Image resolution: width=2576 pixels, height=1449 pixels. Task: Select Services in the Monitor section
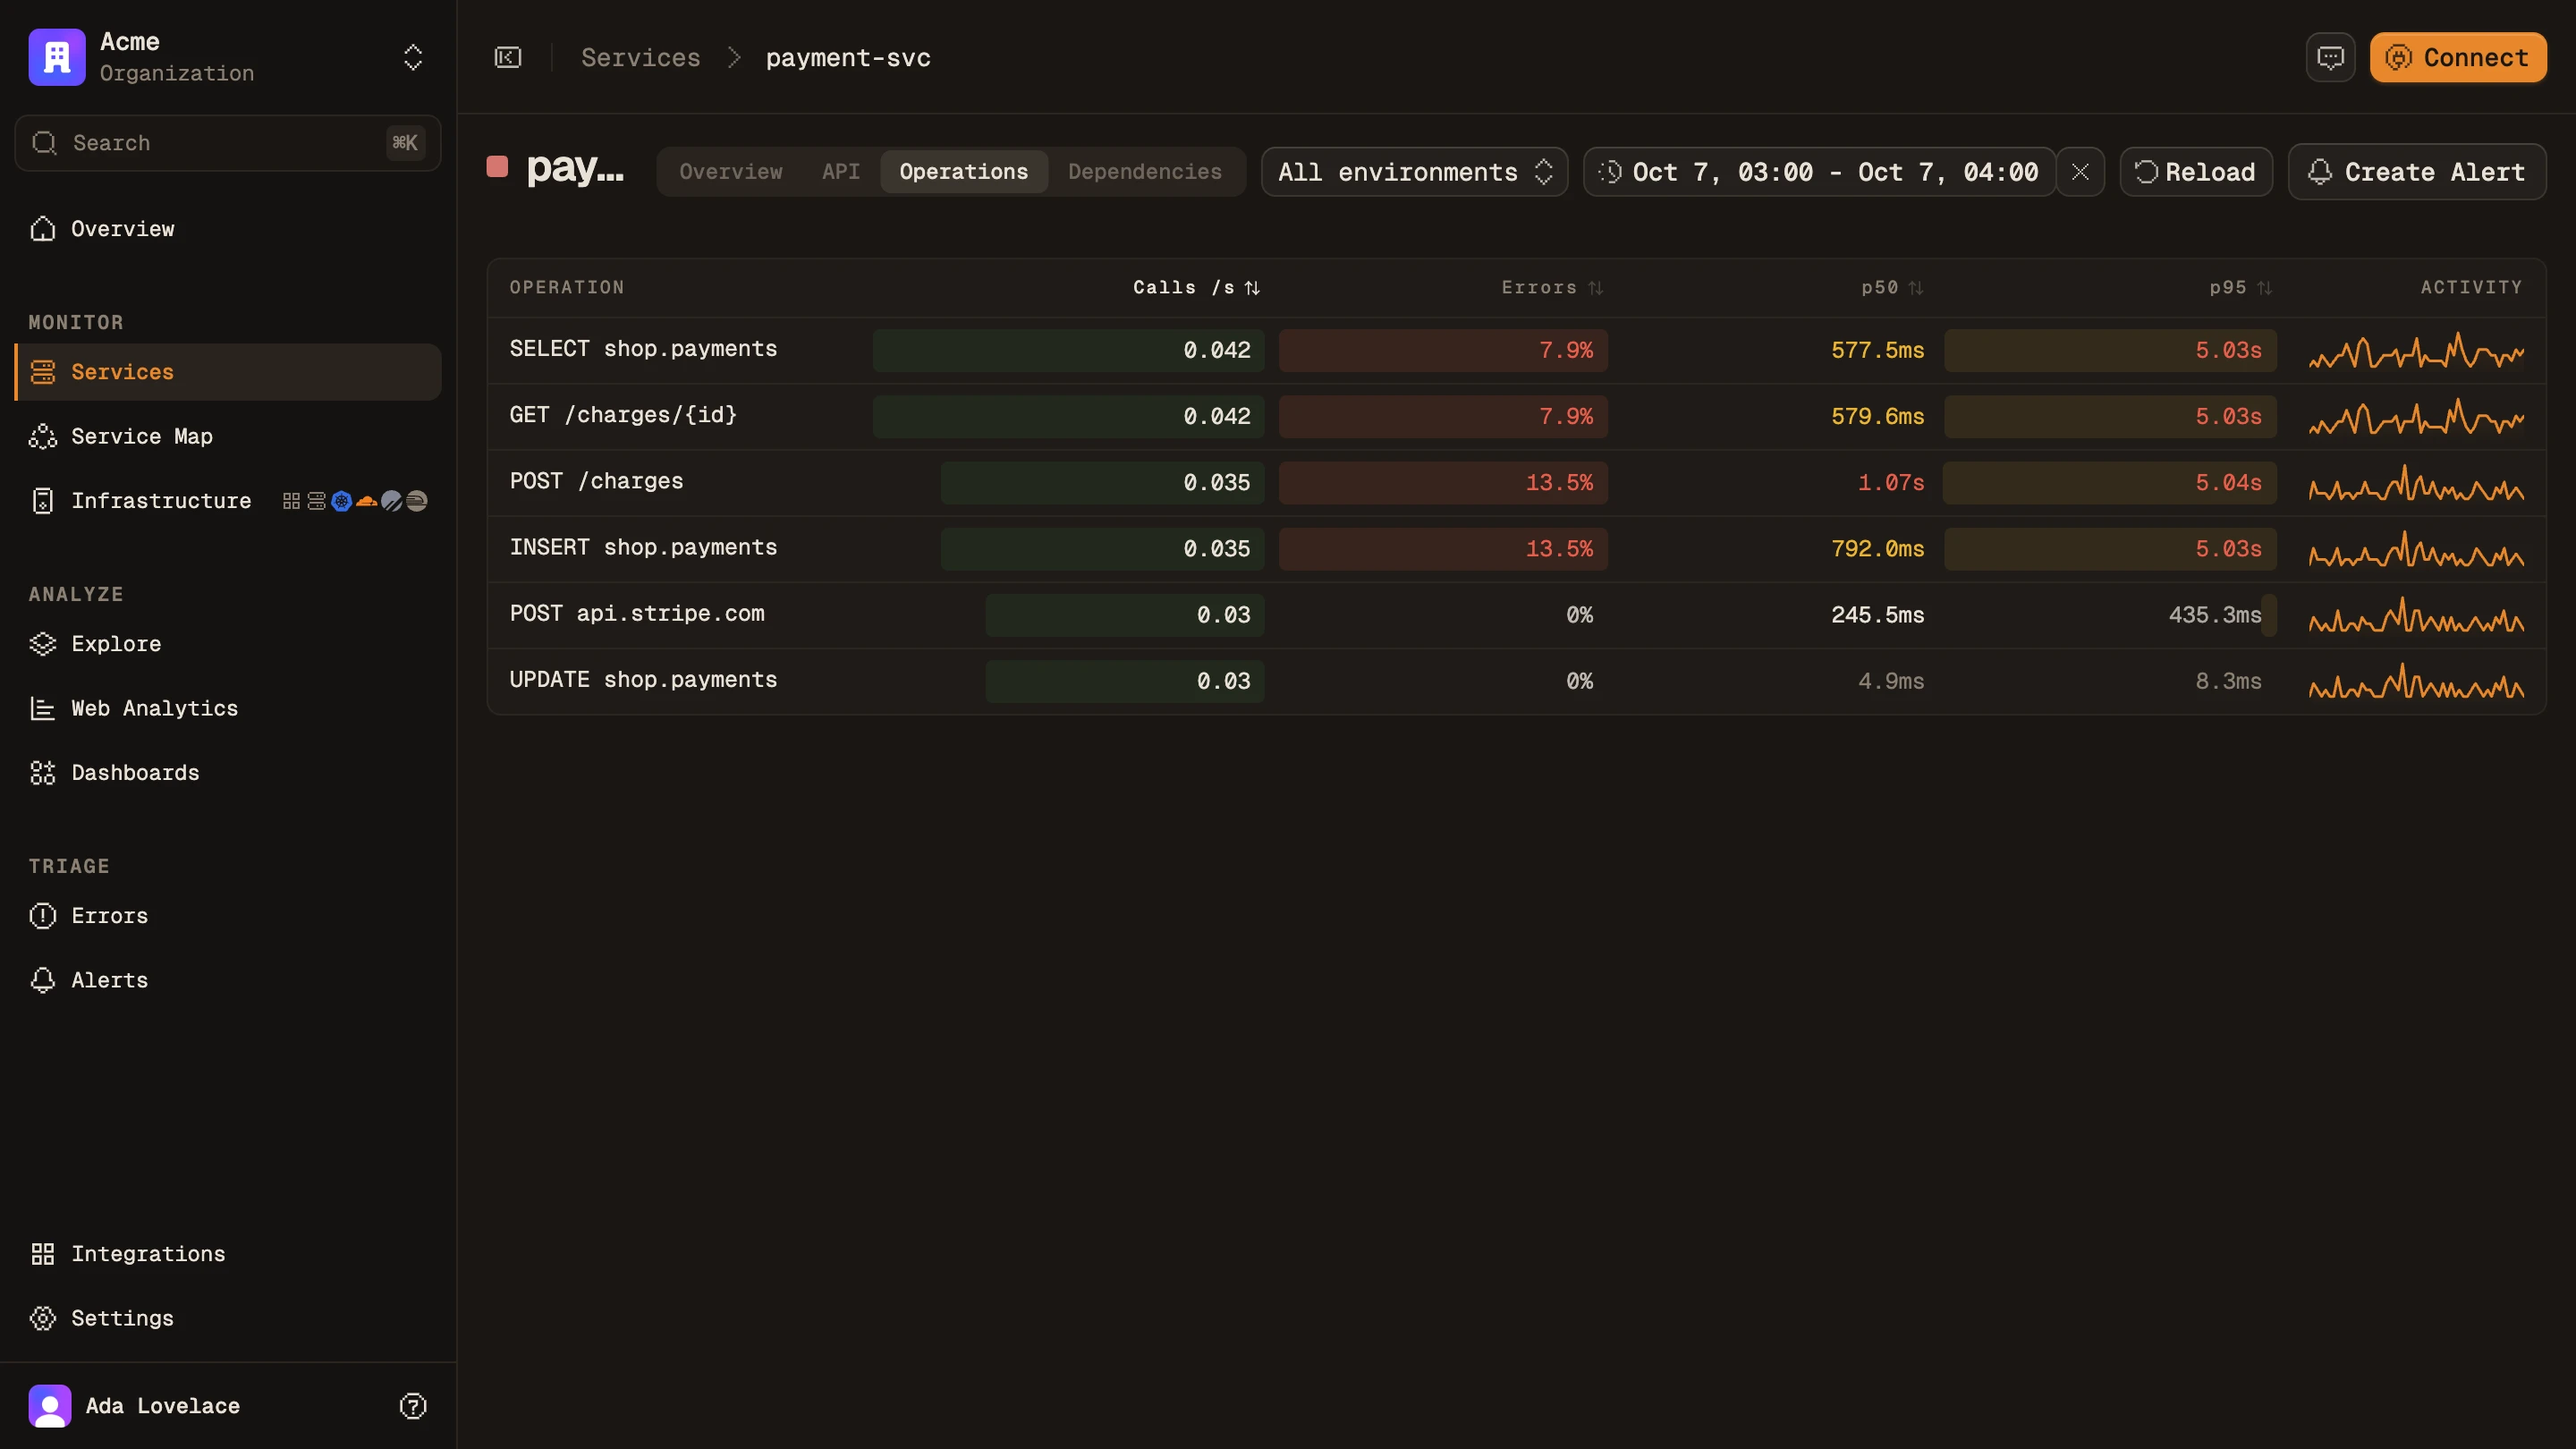click(228, 372)
